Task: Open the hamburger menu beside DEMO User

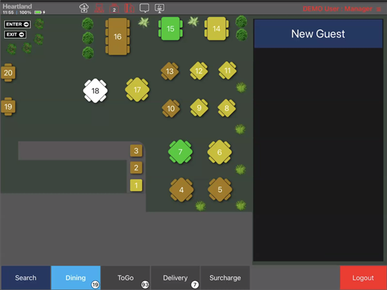Action: (379, 9)
